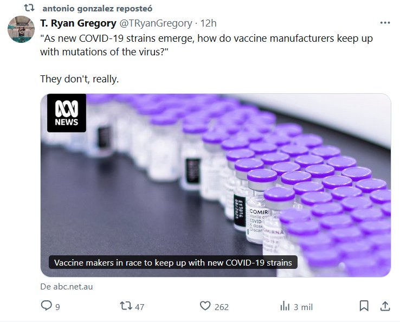The width and height of the screenshot is (400, 322).
Task: Repost the tweet using the retweet icon
Action: [125, 306]
